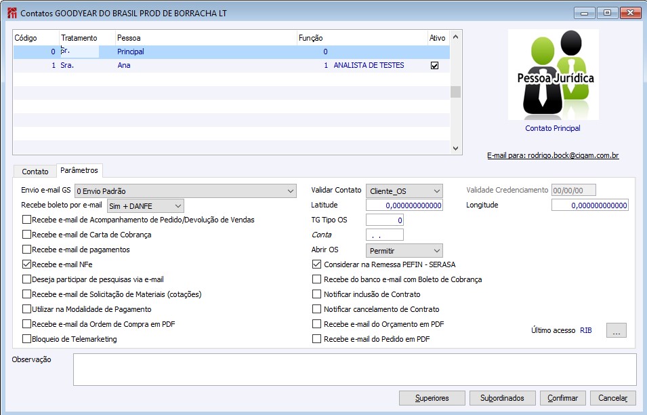Minimize the Contatos window
This screenshot has height=415, width=647.
[x=584, y=13]
